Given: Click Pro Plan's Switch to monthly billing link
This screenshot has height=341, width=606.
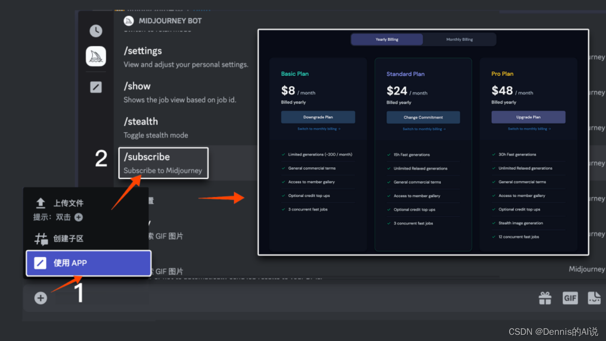Looking at the screenshot, I should click(x=529, y=129).
